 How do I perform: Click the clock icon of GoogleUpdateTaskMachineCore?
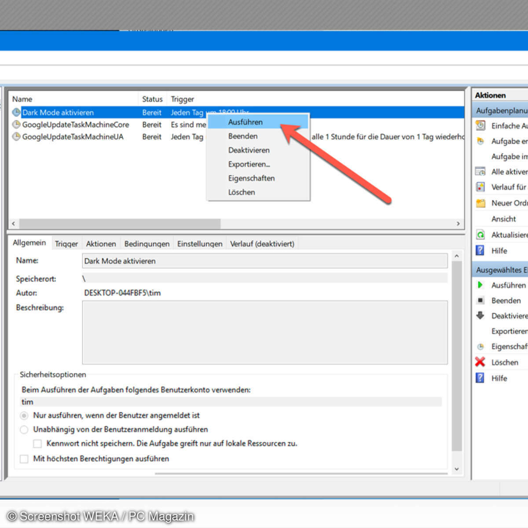coord(16,125)
